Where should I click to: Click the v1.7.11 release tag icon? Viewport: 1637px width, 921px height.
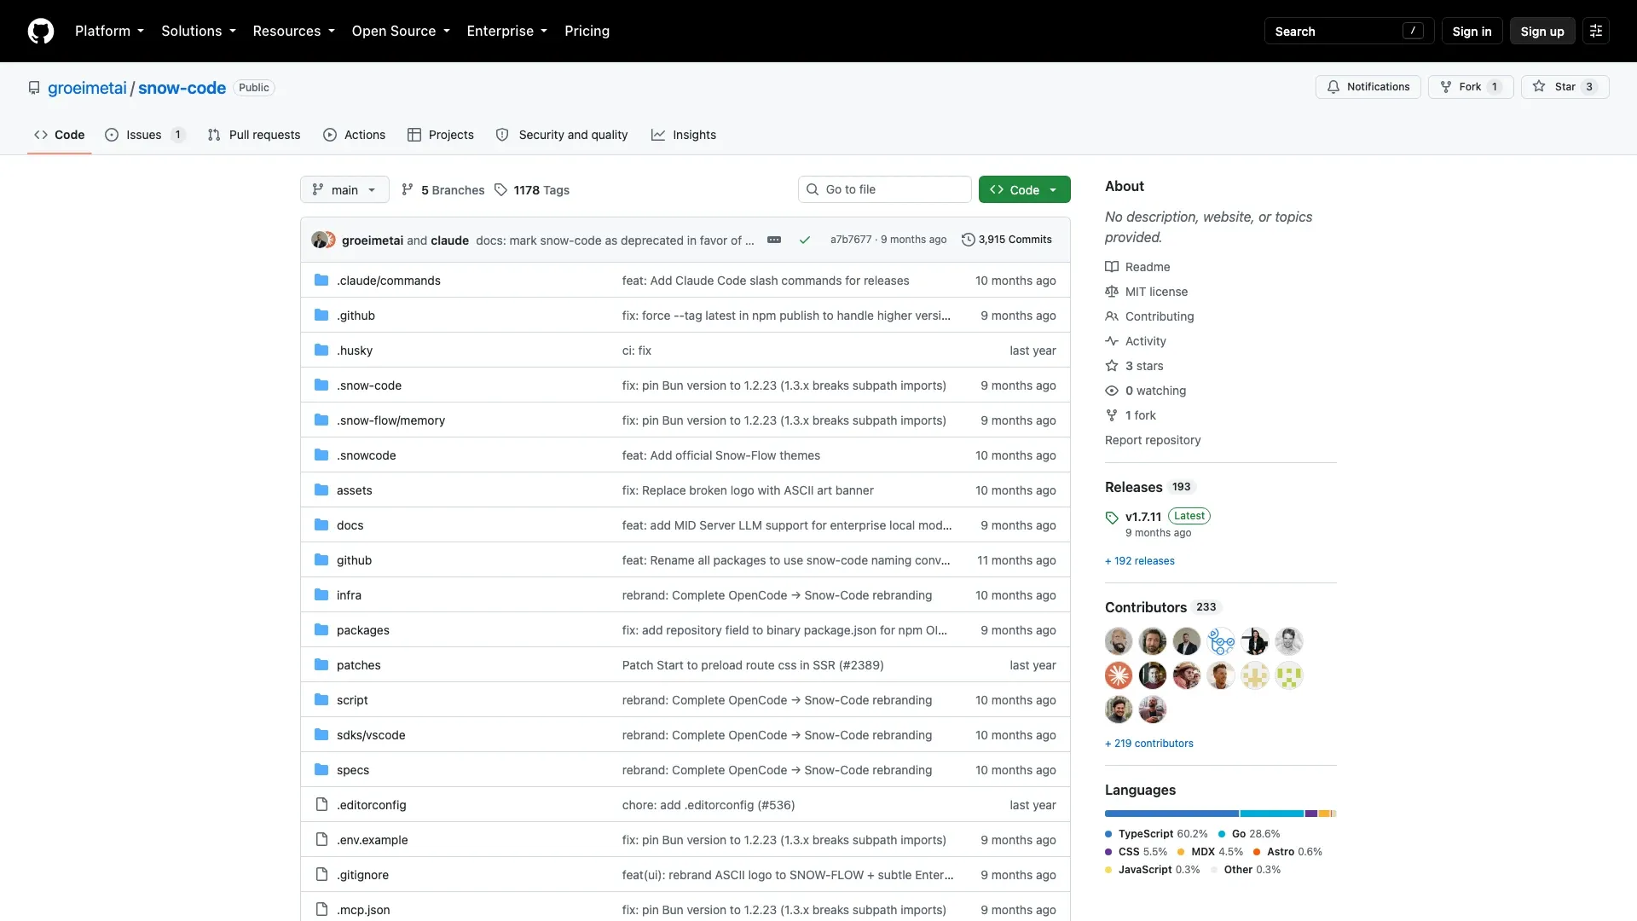coord(1112,518)
